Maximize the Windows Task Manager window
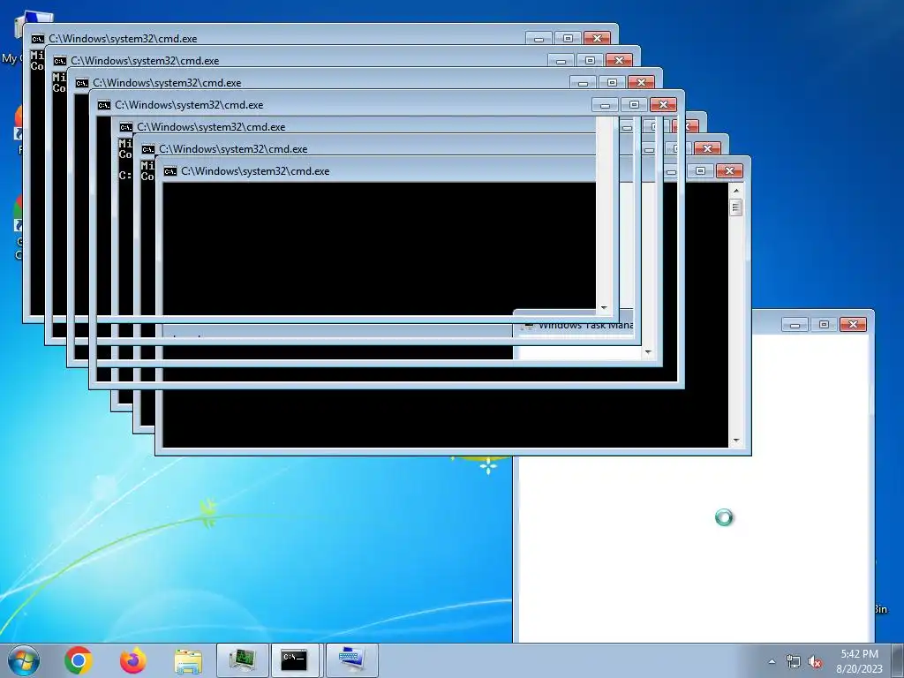 click(824, 325)
